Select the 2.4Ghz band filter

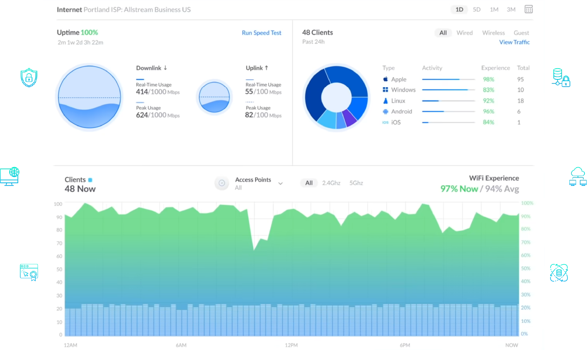click(331, 183)
